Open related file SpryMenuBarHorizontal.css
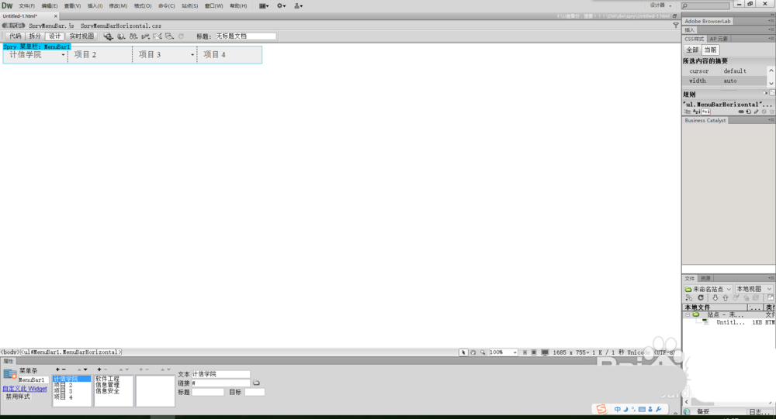 pos(121,26)
